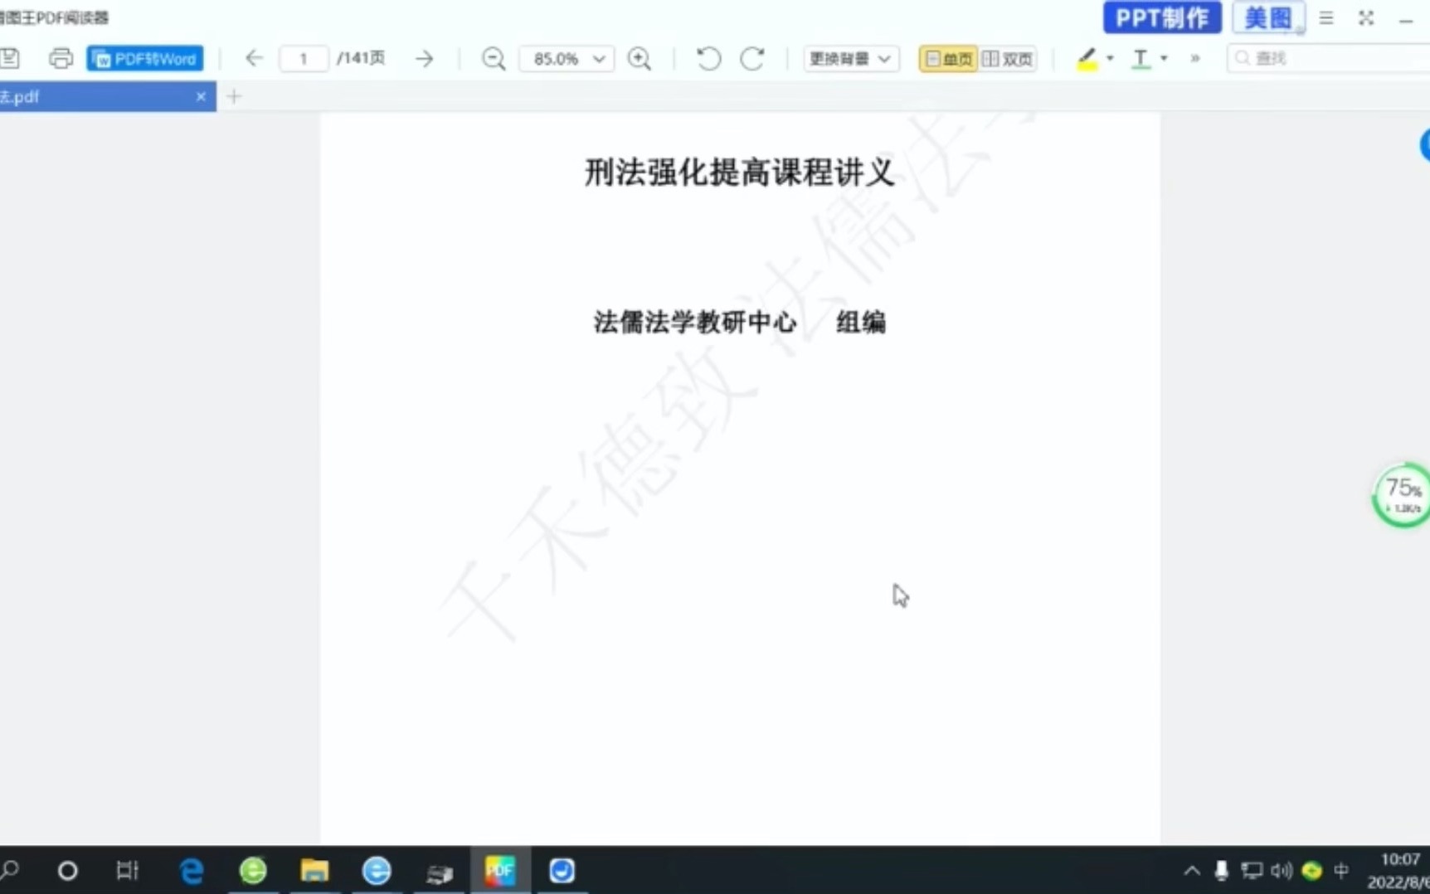Click the title 刑法强化提高课程讲义
Image resolution: width=1430 pixels, height=894 pixels.
point(740,172)
